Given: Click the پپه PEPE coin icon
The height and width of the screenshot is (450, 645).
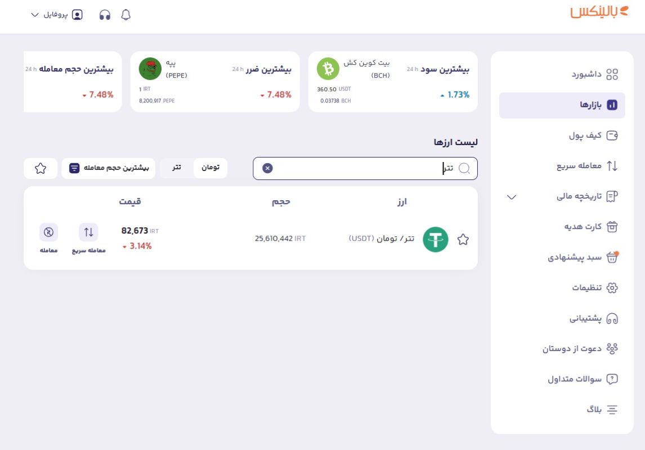Looking at the screenshot, I should pos(150,69).
